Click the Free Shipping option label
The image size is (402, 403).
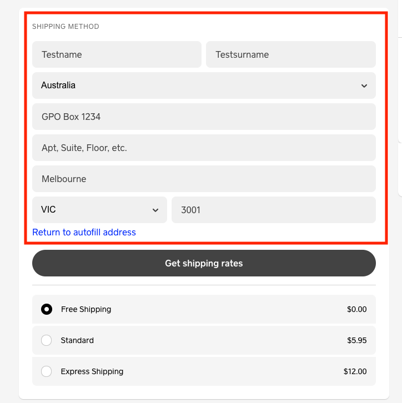pyautogui.click(x=86, y=309)
